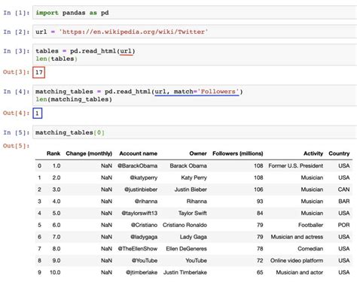Click the 'CAN' country cell
The width and height of the screenshot is (357, 282).
pyautogui.click(x=343, y=190)
